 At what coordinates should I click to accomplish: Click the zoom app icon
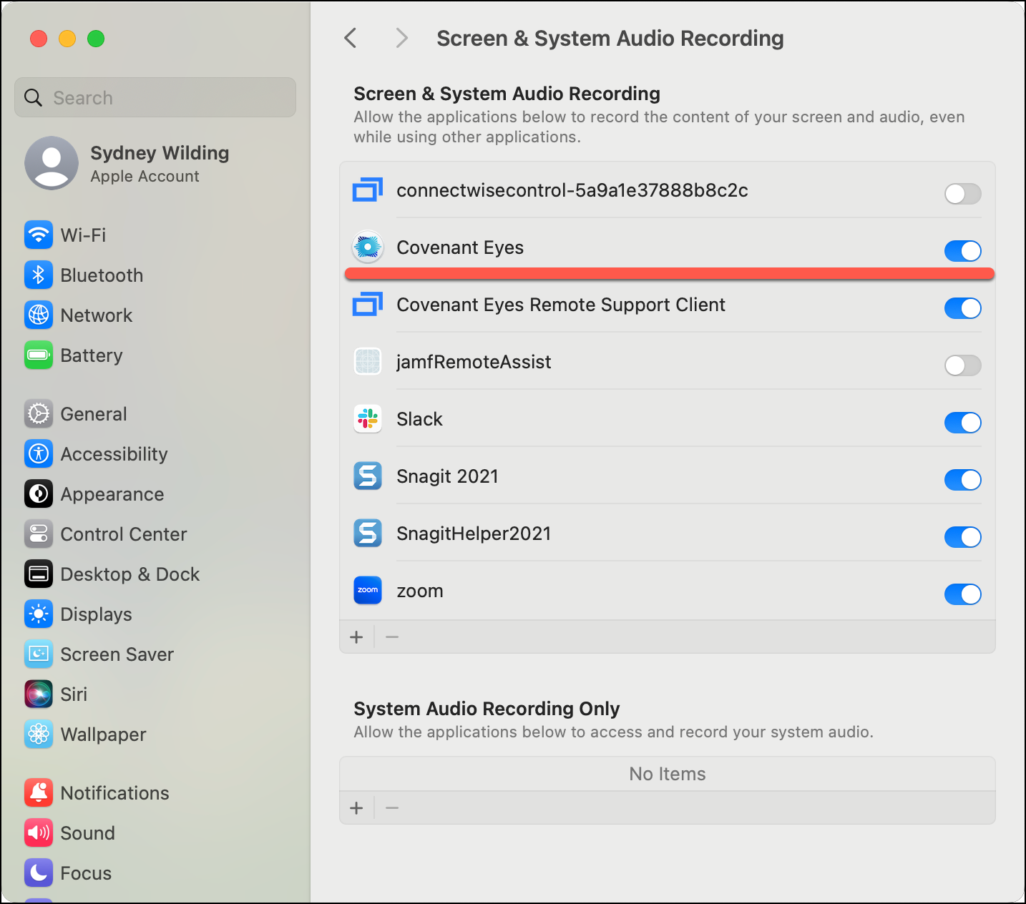pyautogui.click(x=368, y=591)
